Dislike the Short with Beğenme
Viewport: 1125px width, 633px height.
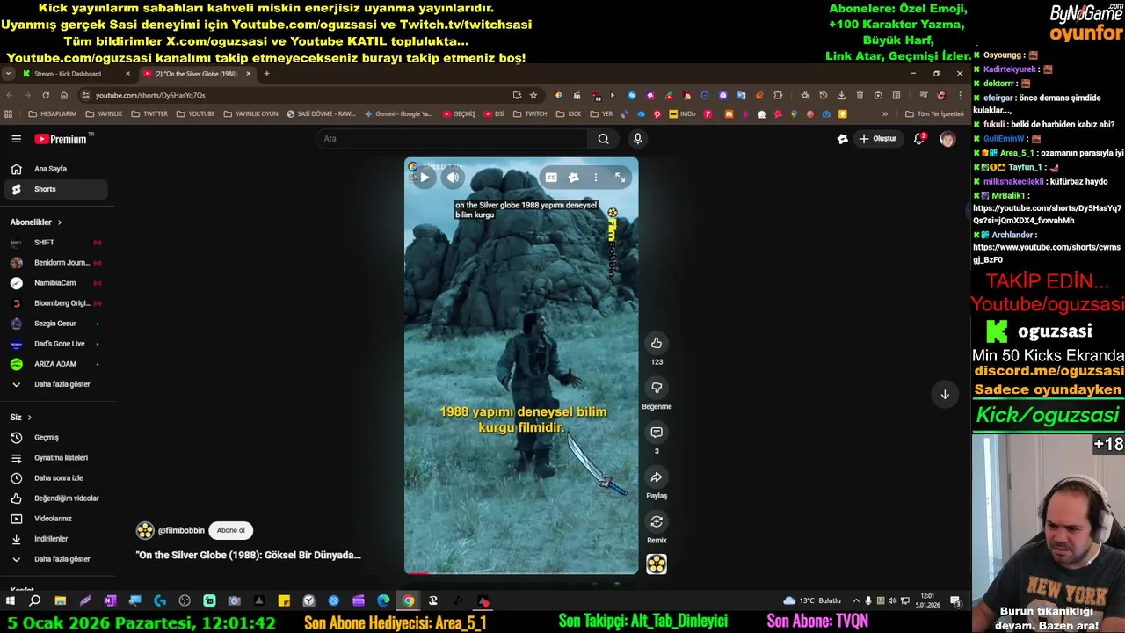657,388
